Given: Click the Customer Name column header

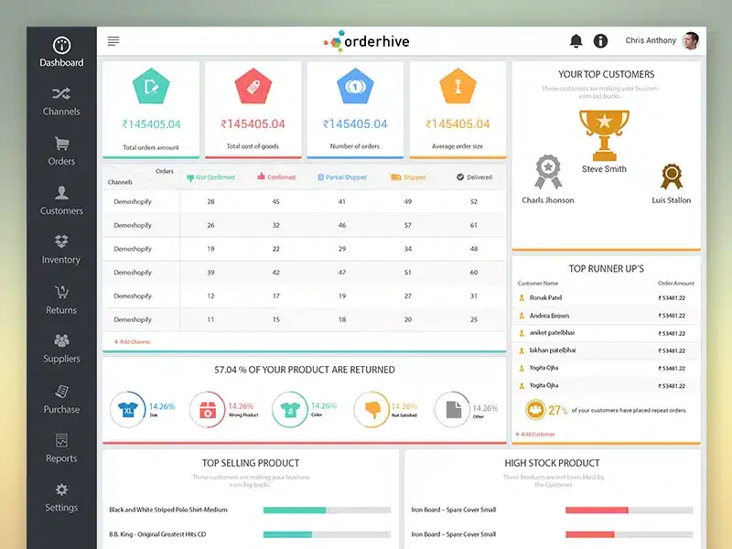Looking at the screenshot, I should (538, 284).
